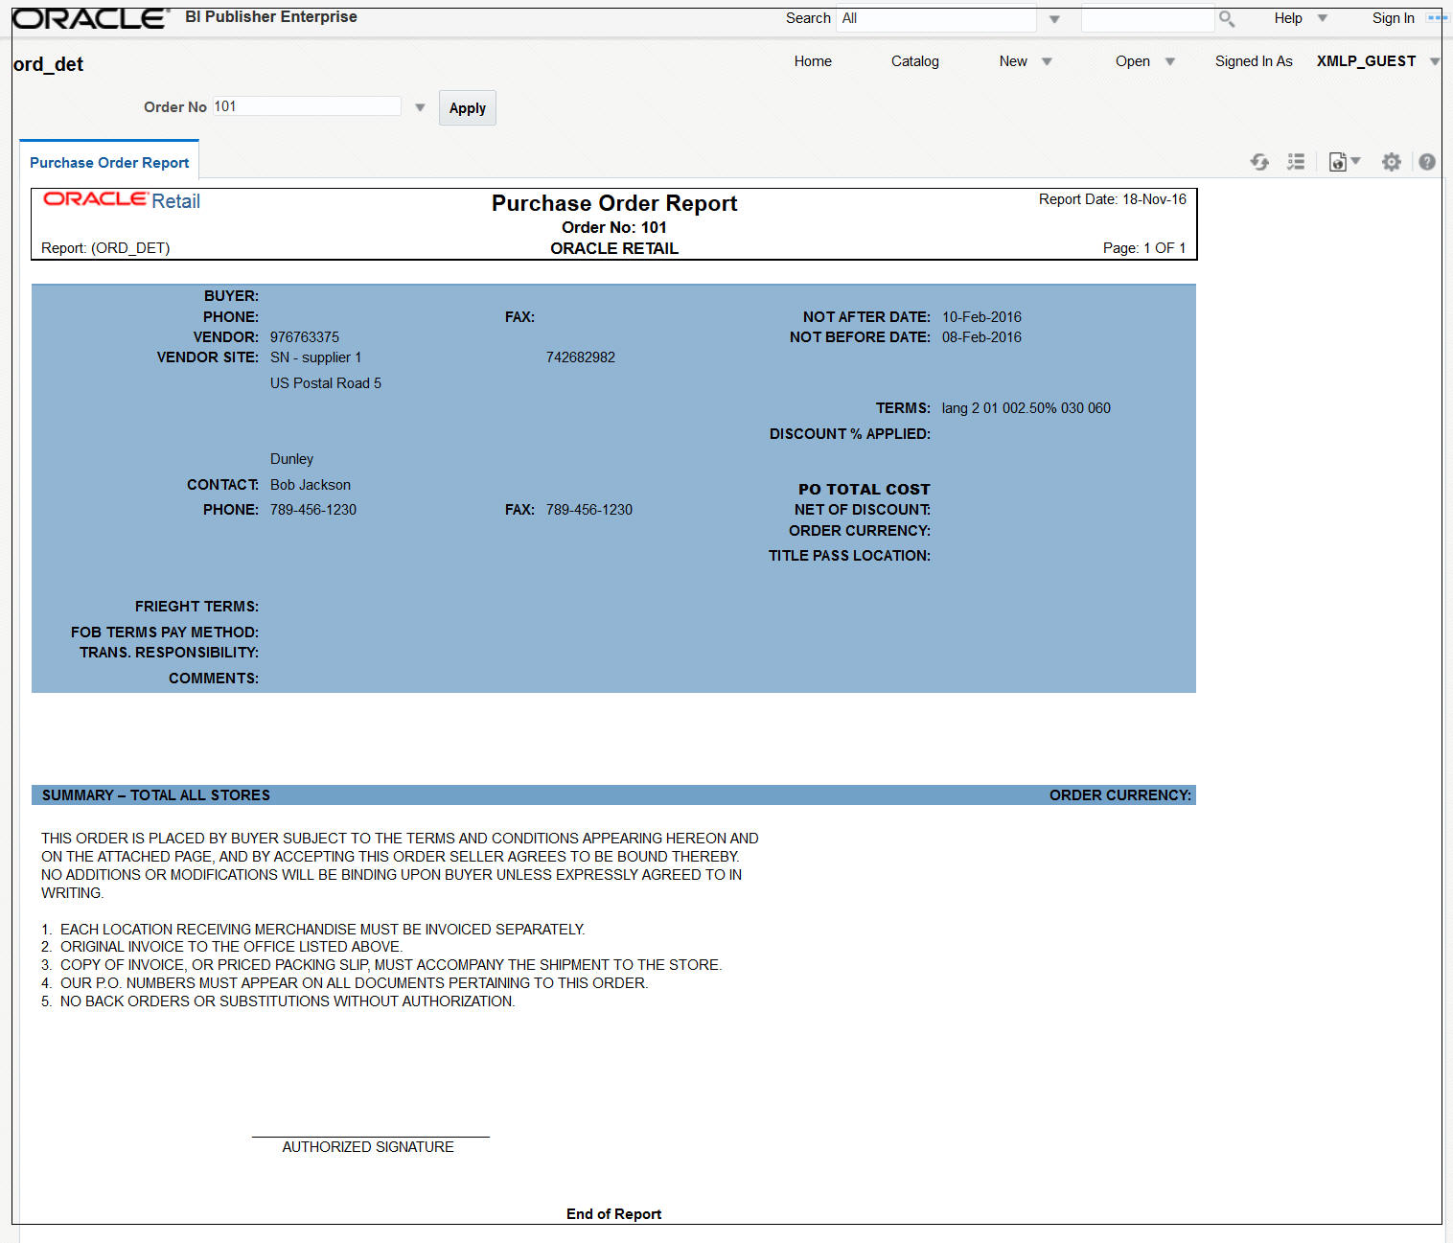
Task: Click the DISCOUNT % APPLIED label
Action: pos(850,434)
